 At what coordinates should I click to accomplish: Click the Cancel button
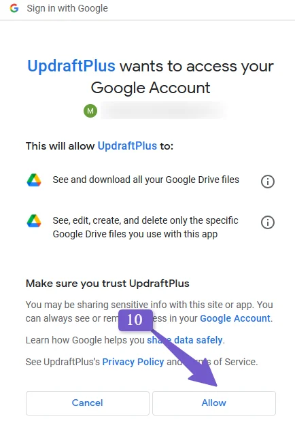pos(88,403)
